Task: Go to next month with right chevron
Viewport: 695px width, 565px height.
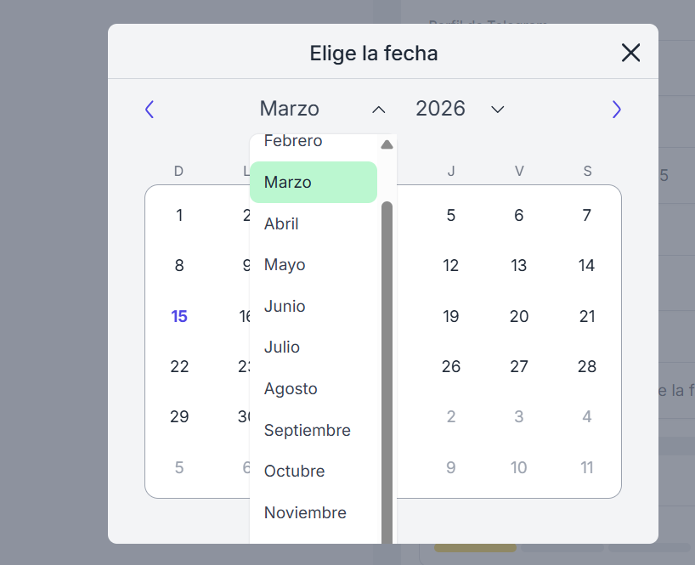Action: click(616, 110)
